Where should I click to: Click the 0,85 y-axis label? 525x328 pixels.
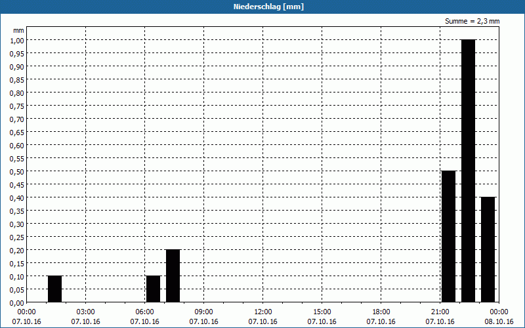tap(17, 79)
